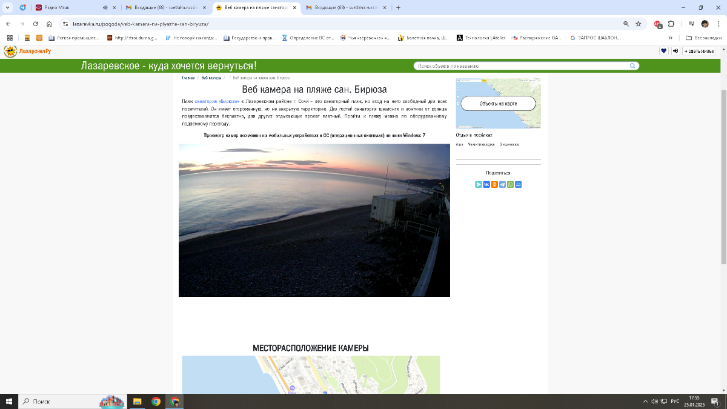Show hidden system tray icons
This screenshot has width=727, height=409.
click(646, 401)
